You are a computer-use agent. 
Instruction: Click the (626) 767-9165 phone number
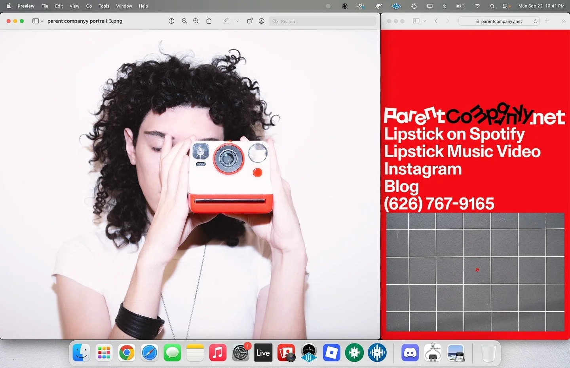[x=439, y=204]
